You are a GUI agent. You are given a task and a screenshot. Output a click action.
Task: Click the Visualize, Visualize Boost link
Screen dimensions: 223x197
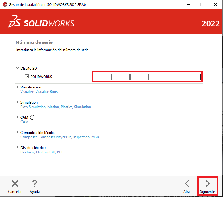(39, 92)
